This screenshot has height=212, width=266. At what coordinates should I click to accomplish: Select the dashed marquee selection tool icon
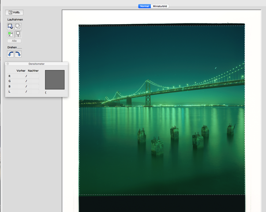(18, 34)
